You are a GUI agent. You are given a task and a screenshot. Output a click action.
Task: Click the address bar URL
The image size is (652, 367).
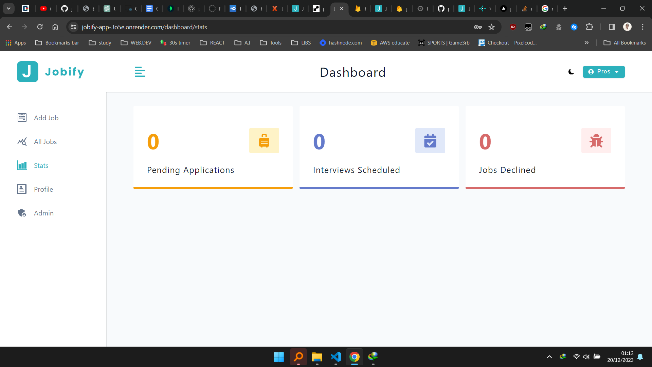tap(144, 27)
